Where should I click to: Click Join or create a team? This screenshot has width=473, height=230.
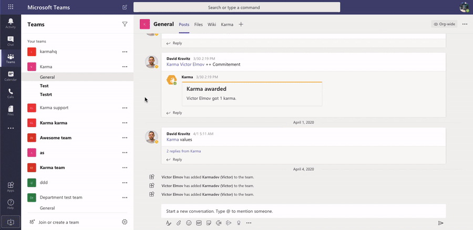coord(58,222)
